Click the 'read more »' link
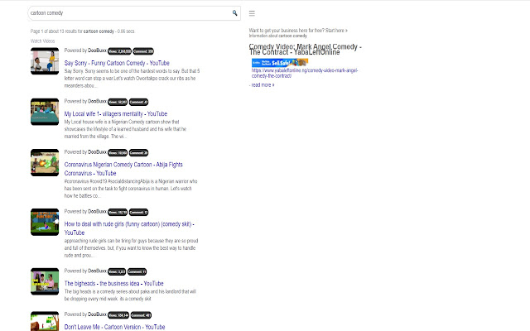 tap(263, 85)
